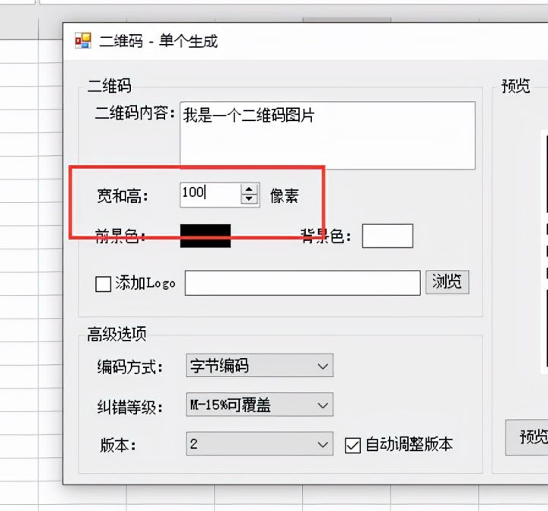This screenshot has width=548, height=511.
Task: Expand the 编码方式 dropdown
Action: click(260, 365)
